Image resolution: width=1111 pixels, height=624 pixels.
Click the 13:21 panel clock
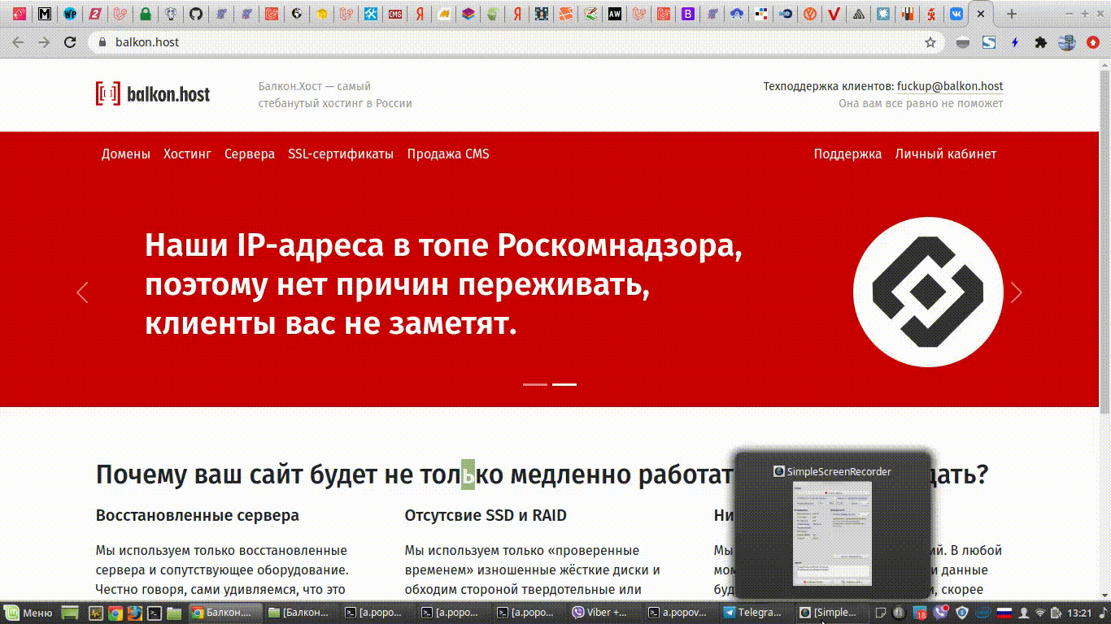[x=1079, y=613]
